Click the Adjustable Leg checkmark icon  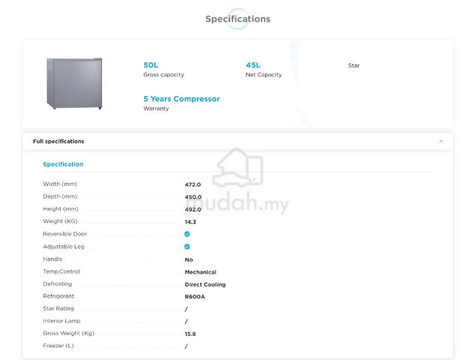tap(187, 247)
